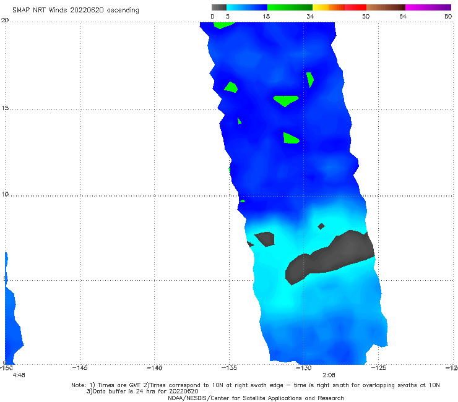
Task: Click the note 'Times are GMT' line
Action: tap(255, 385)
